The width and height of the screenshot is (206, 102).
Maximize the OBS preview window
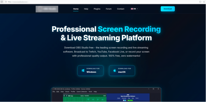[x=153, y=89]
